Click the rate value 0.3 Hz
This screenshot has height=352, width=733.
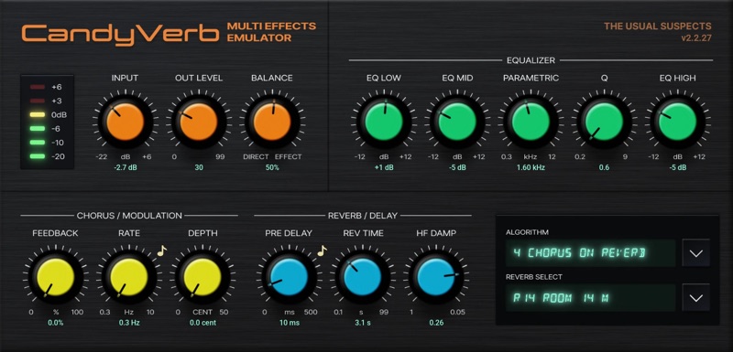coord(129,322)
